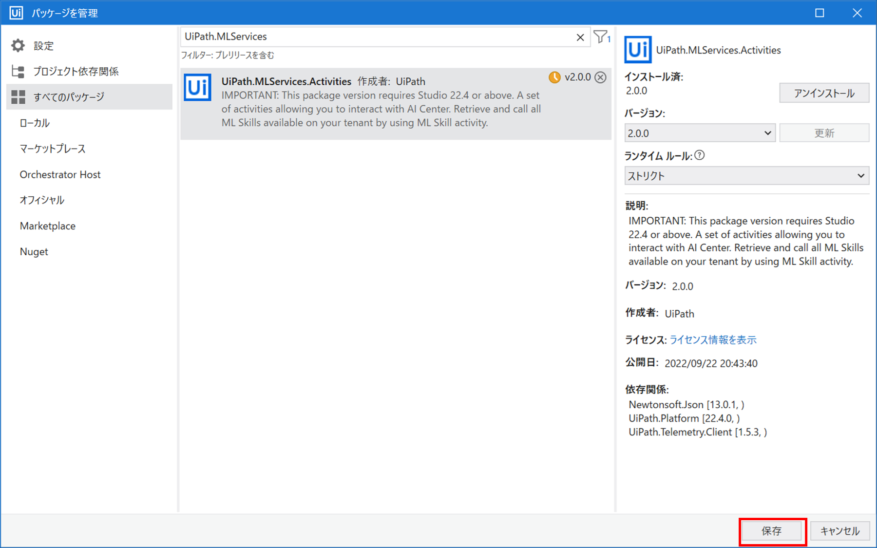
Task: Click the UiPath logo in title bar
Action: pyautogui.click(x=16, y=13)
